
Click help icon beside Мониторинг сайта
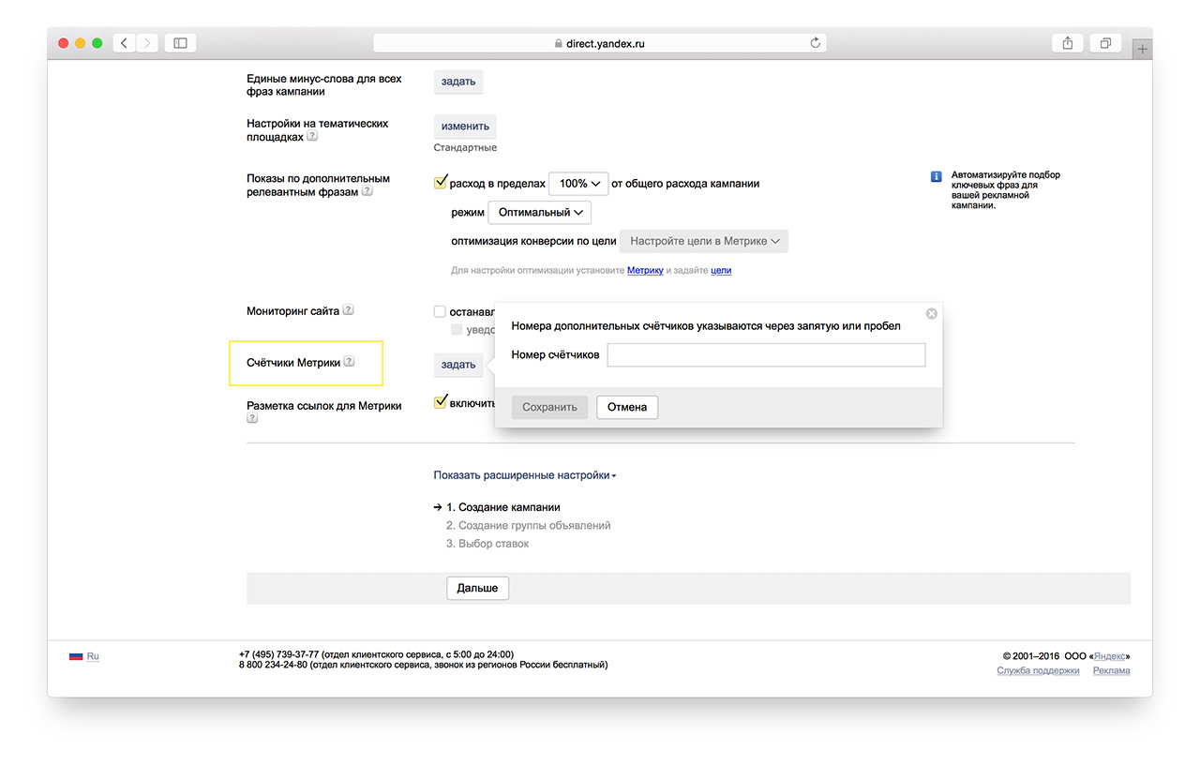pos(348,310)
